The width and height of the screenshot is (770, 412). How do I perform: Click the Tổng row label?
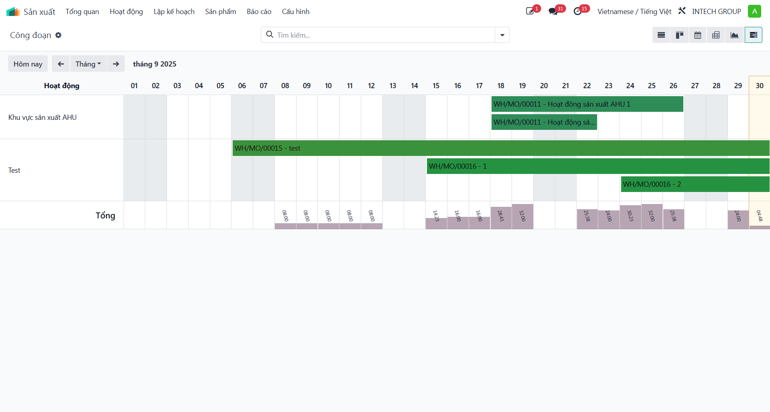[106, 216]
